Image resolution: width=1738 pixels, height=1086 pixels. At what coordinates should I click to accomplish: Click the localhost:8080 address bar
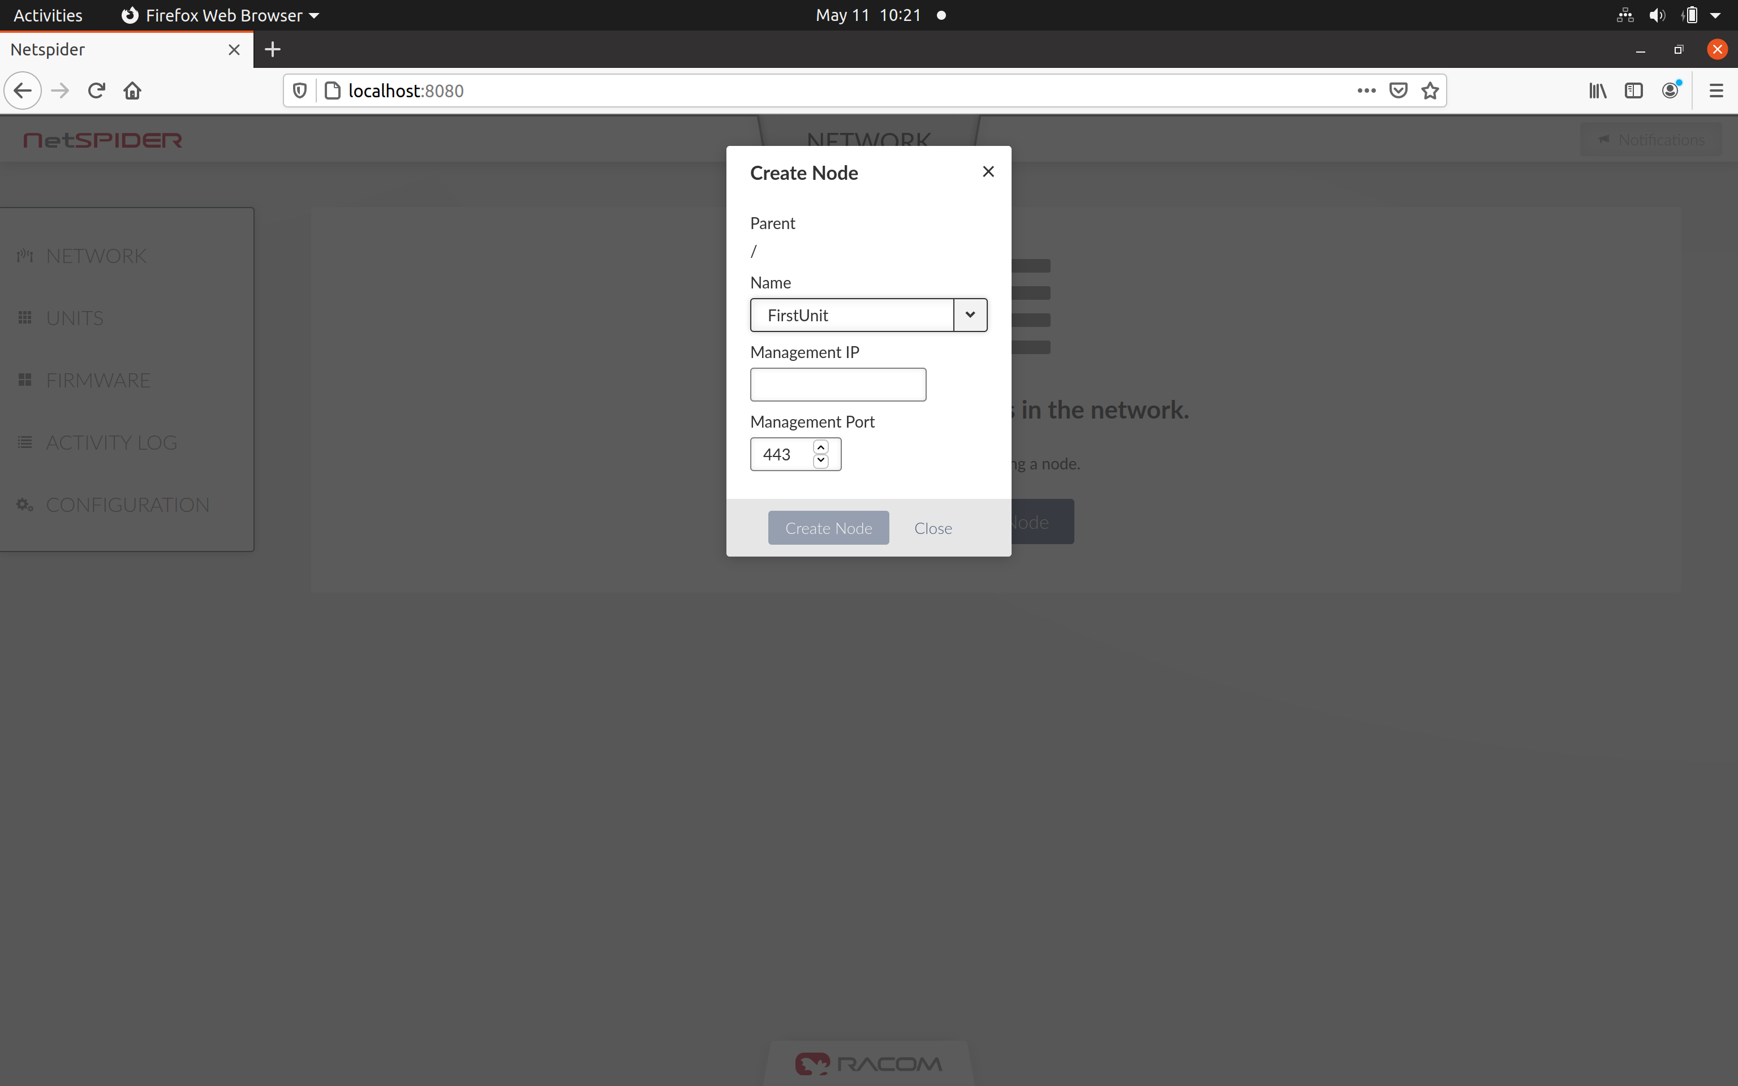[x=403, y=90]
